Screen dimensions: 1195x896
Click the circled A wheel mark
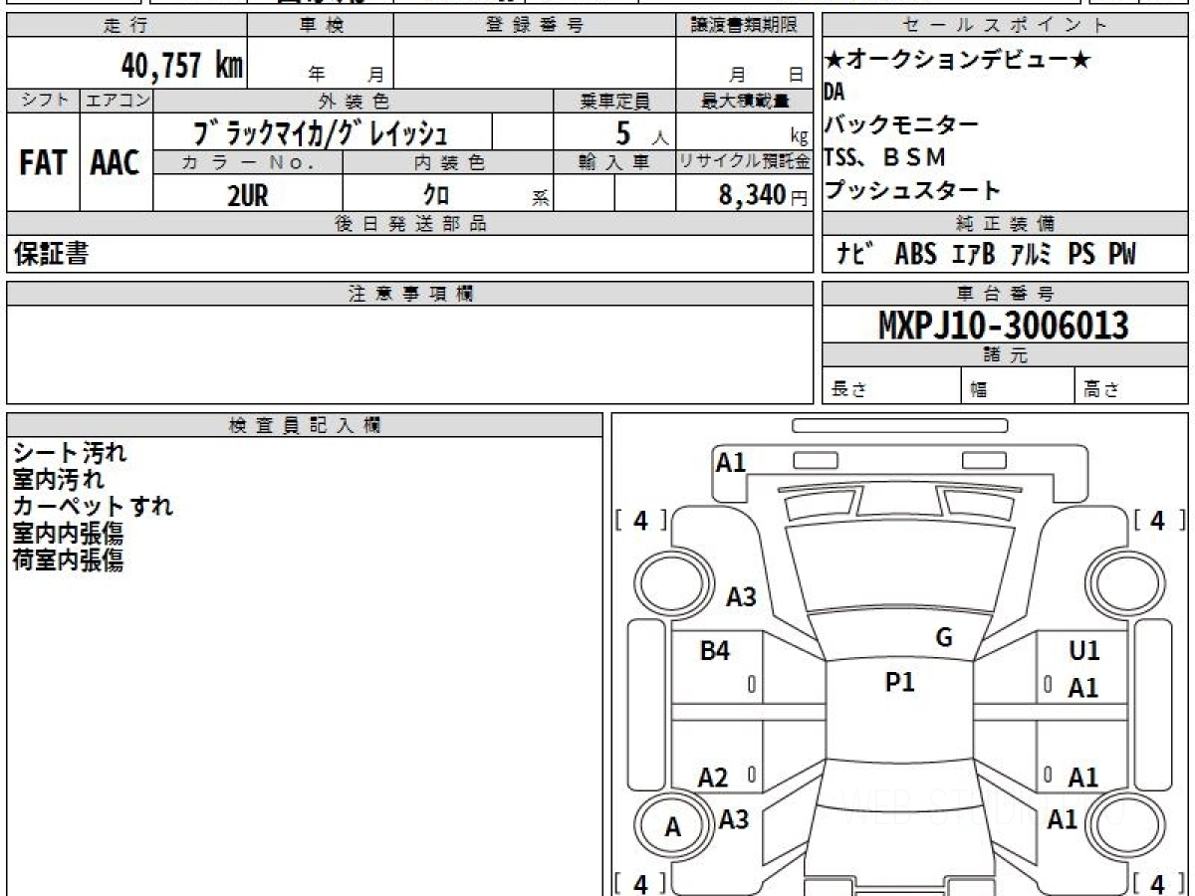tap(673, 827)
